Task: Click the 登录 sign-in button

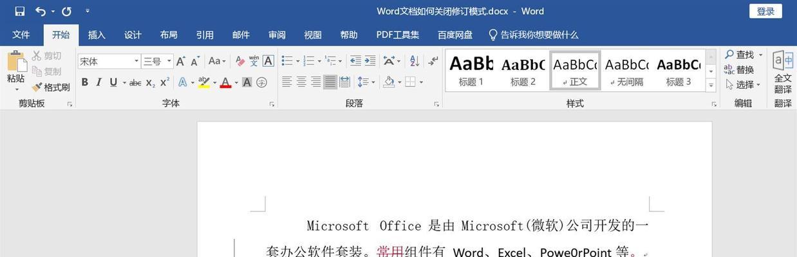Action: coord(765,11)
